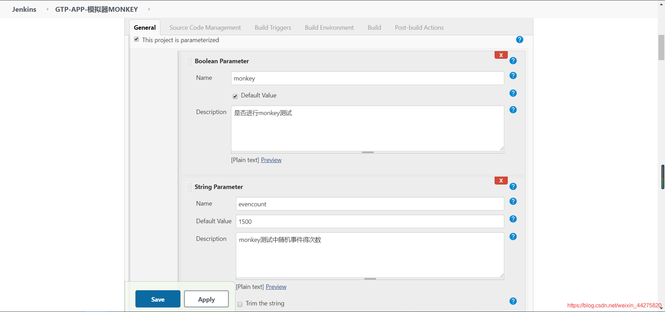This screenshot has width=665, height=312.
Task: Click the page vertical scrollbar thumb
Action: click(x=661, y=48)
